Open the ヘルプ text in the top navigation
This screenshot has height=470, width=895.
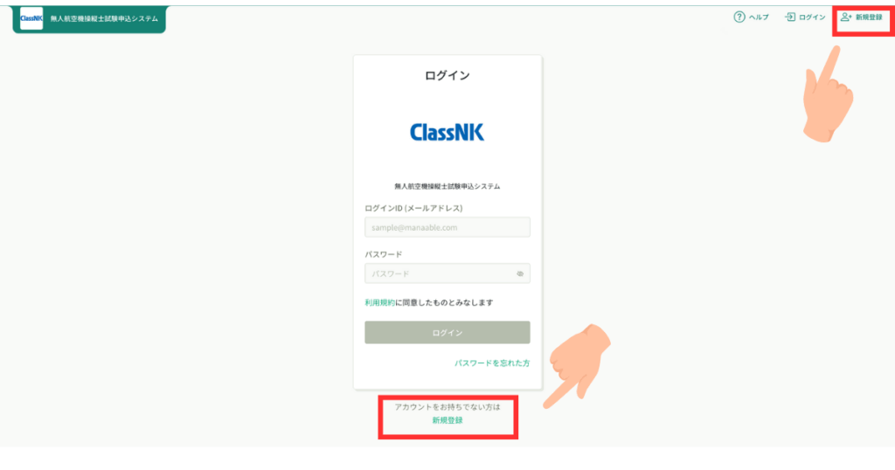[759, 17]
